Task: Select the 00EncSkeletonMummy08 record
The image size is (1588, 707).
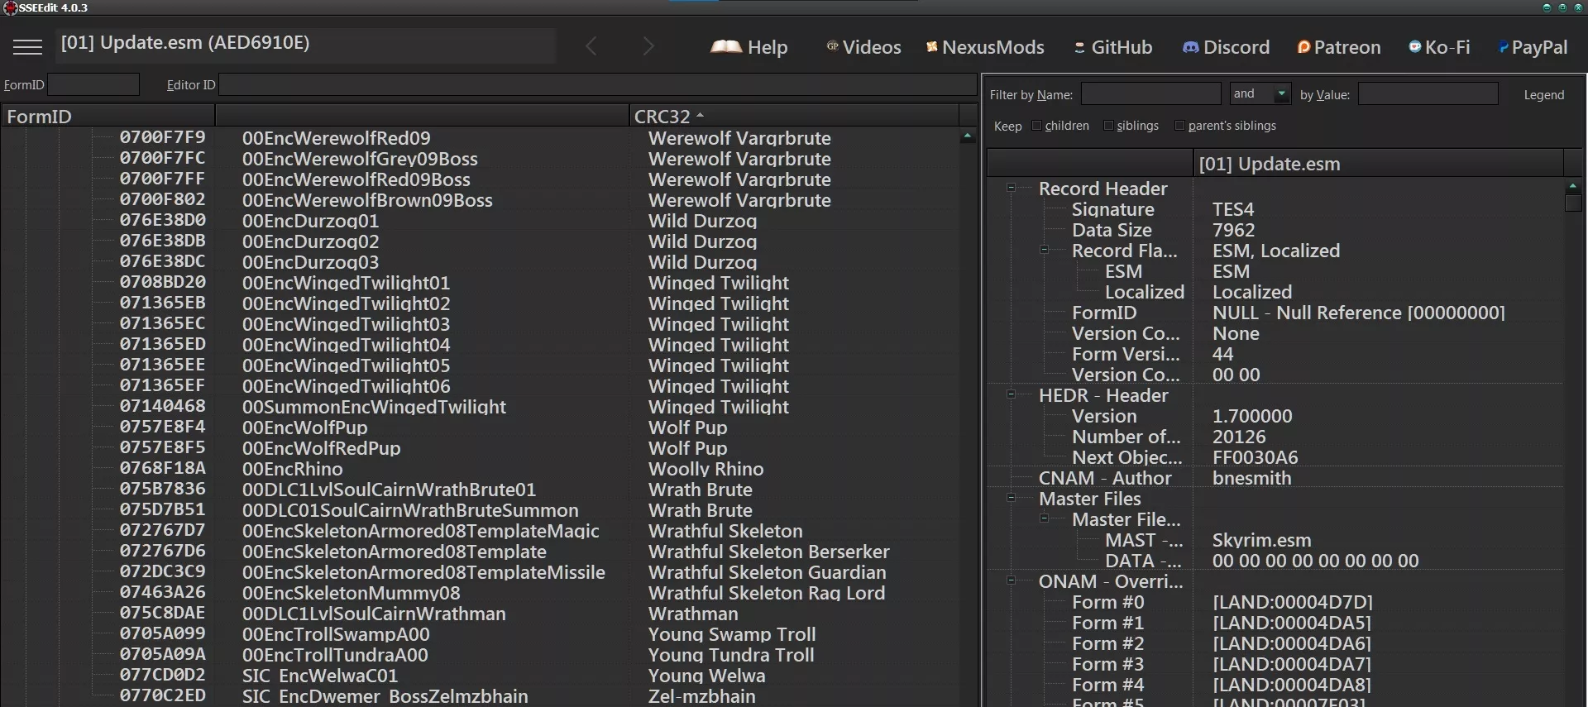Action: [351, 593]
